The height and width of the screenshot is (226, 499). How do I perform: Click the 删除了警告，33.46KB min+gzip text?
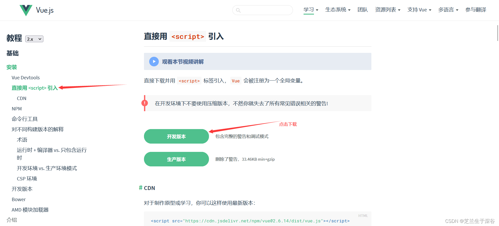245,159
